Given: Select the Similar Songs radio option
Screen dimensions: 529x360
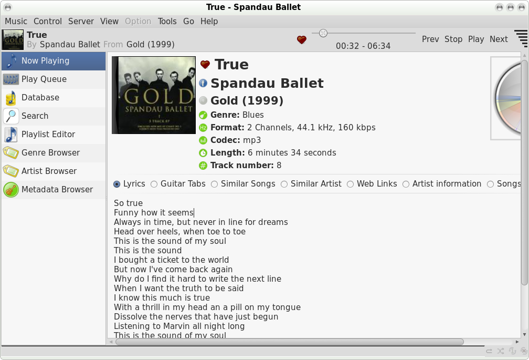Looking at the screenshot, I should 215,184.
